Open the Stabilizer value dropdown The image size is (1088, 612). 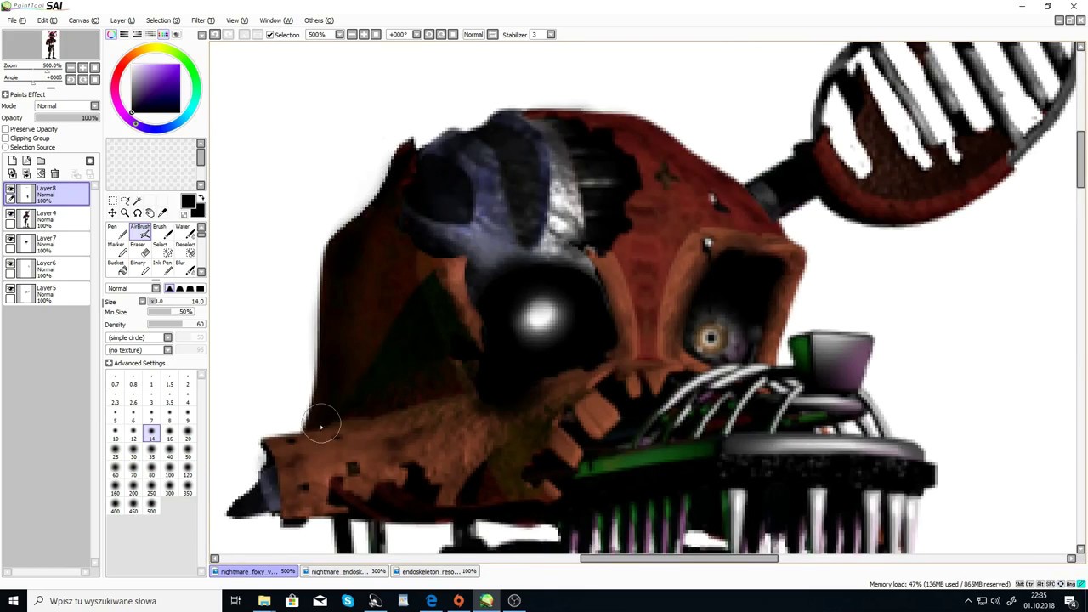[551, 35]
